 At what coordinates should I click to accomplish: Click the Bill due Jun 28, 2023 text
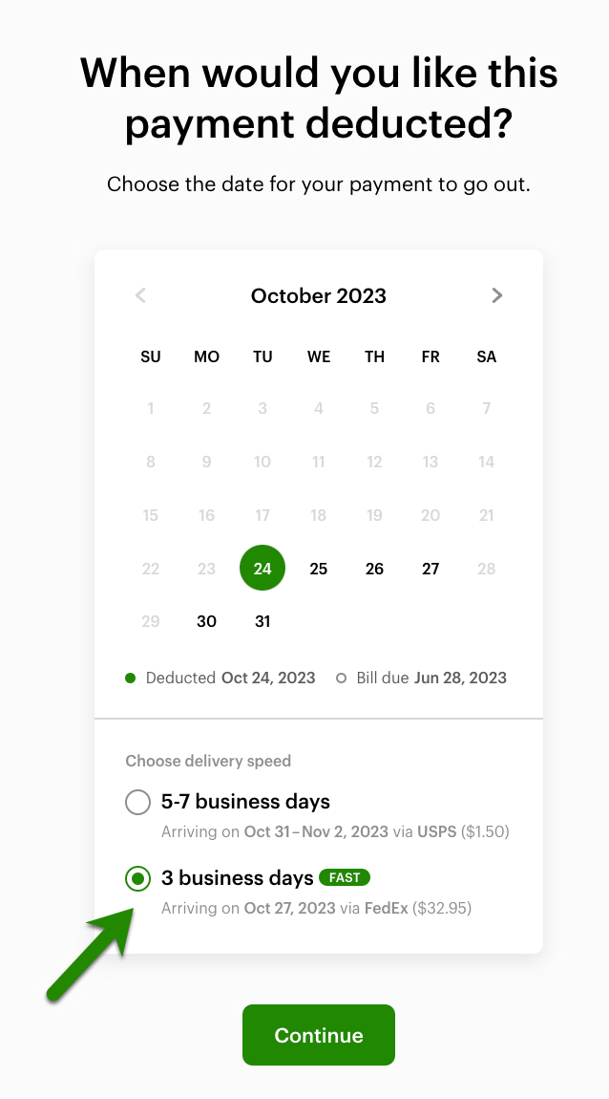pos(431,678)
